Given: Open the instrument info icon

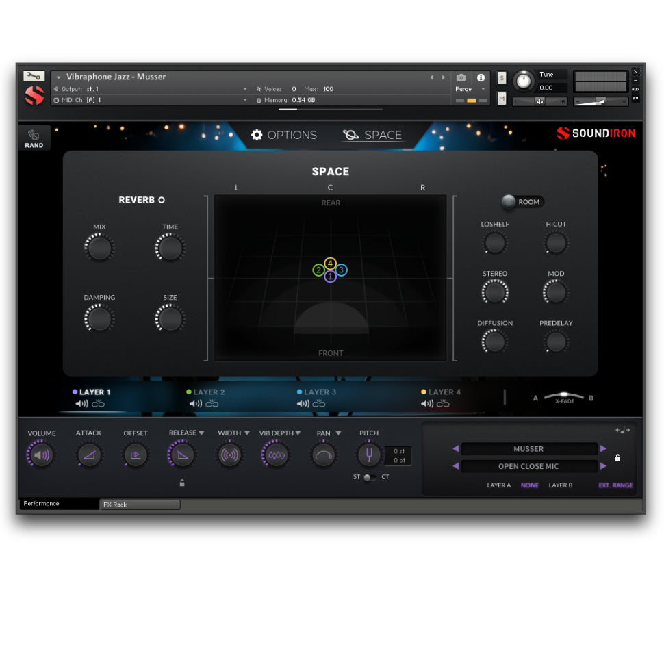Looking at the screenshot, I should click(481, 77).
